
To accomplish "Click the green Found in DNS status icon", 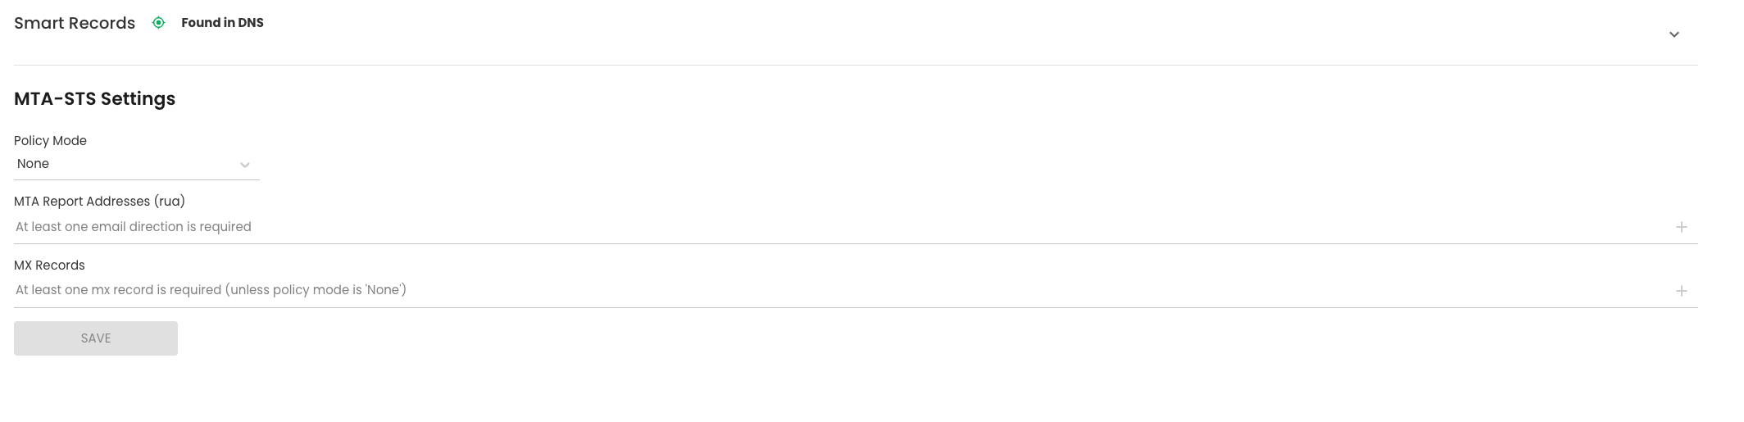I will click(159, 23).
